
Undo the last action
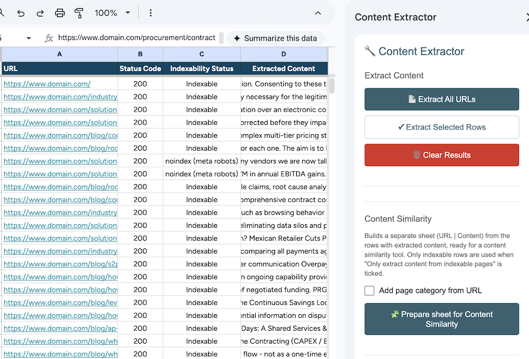click(x=21, y=13)
